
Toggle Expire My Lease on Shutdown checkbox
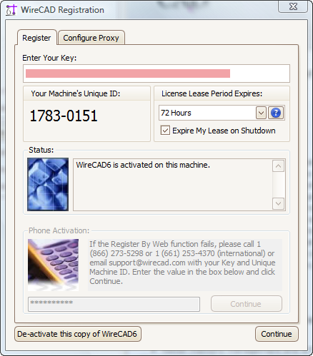pyautogui.click(x=165, y=131)
